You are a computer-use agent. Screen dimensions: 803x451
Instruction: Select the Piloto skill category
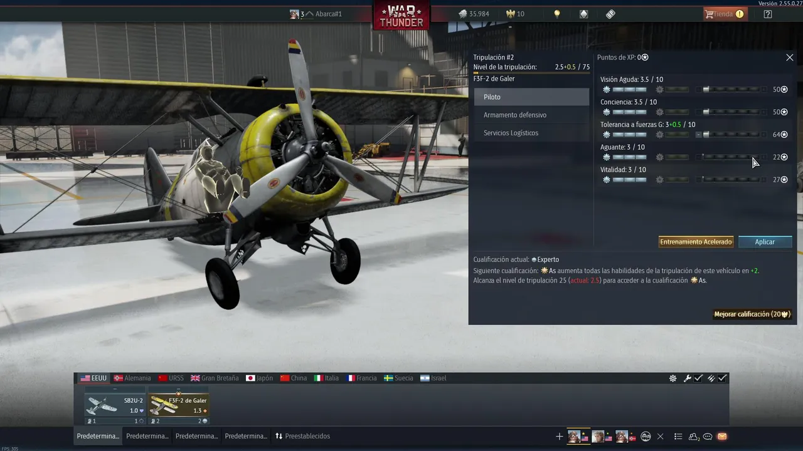pyautogui.click(x=531, y=97)
